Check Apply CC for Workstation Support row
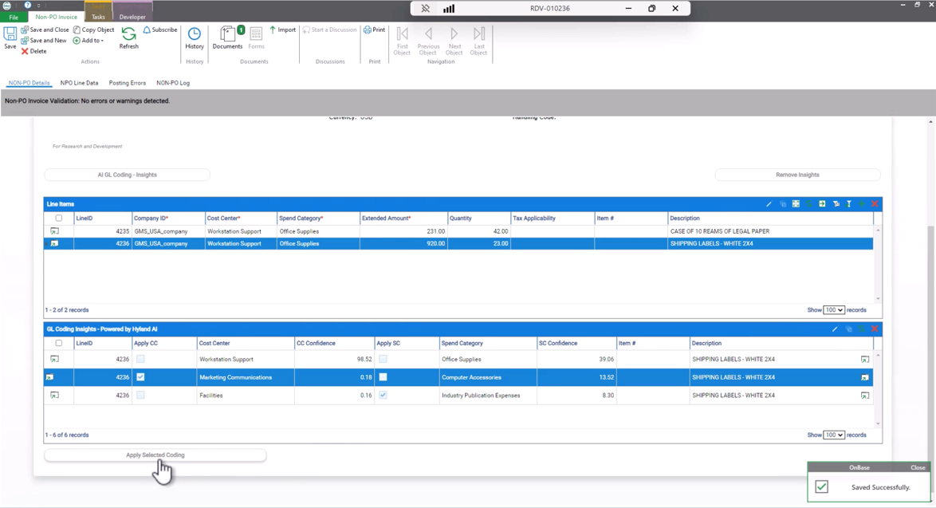Image resolution: width=936 pixels, height=508 pixels. [x=140, y=360]
